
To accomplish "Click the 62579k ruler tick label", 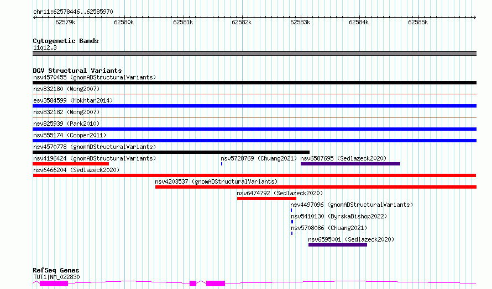I will [x=65, y=22].
